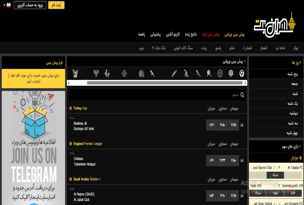Image resolution: width=304 pixels, height=205 pixels.
Task: Click the Iran flag language icon
Action: (x=9, y=5)
